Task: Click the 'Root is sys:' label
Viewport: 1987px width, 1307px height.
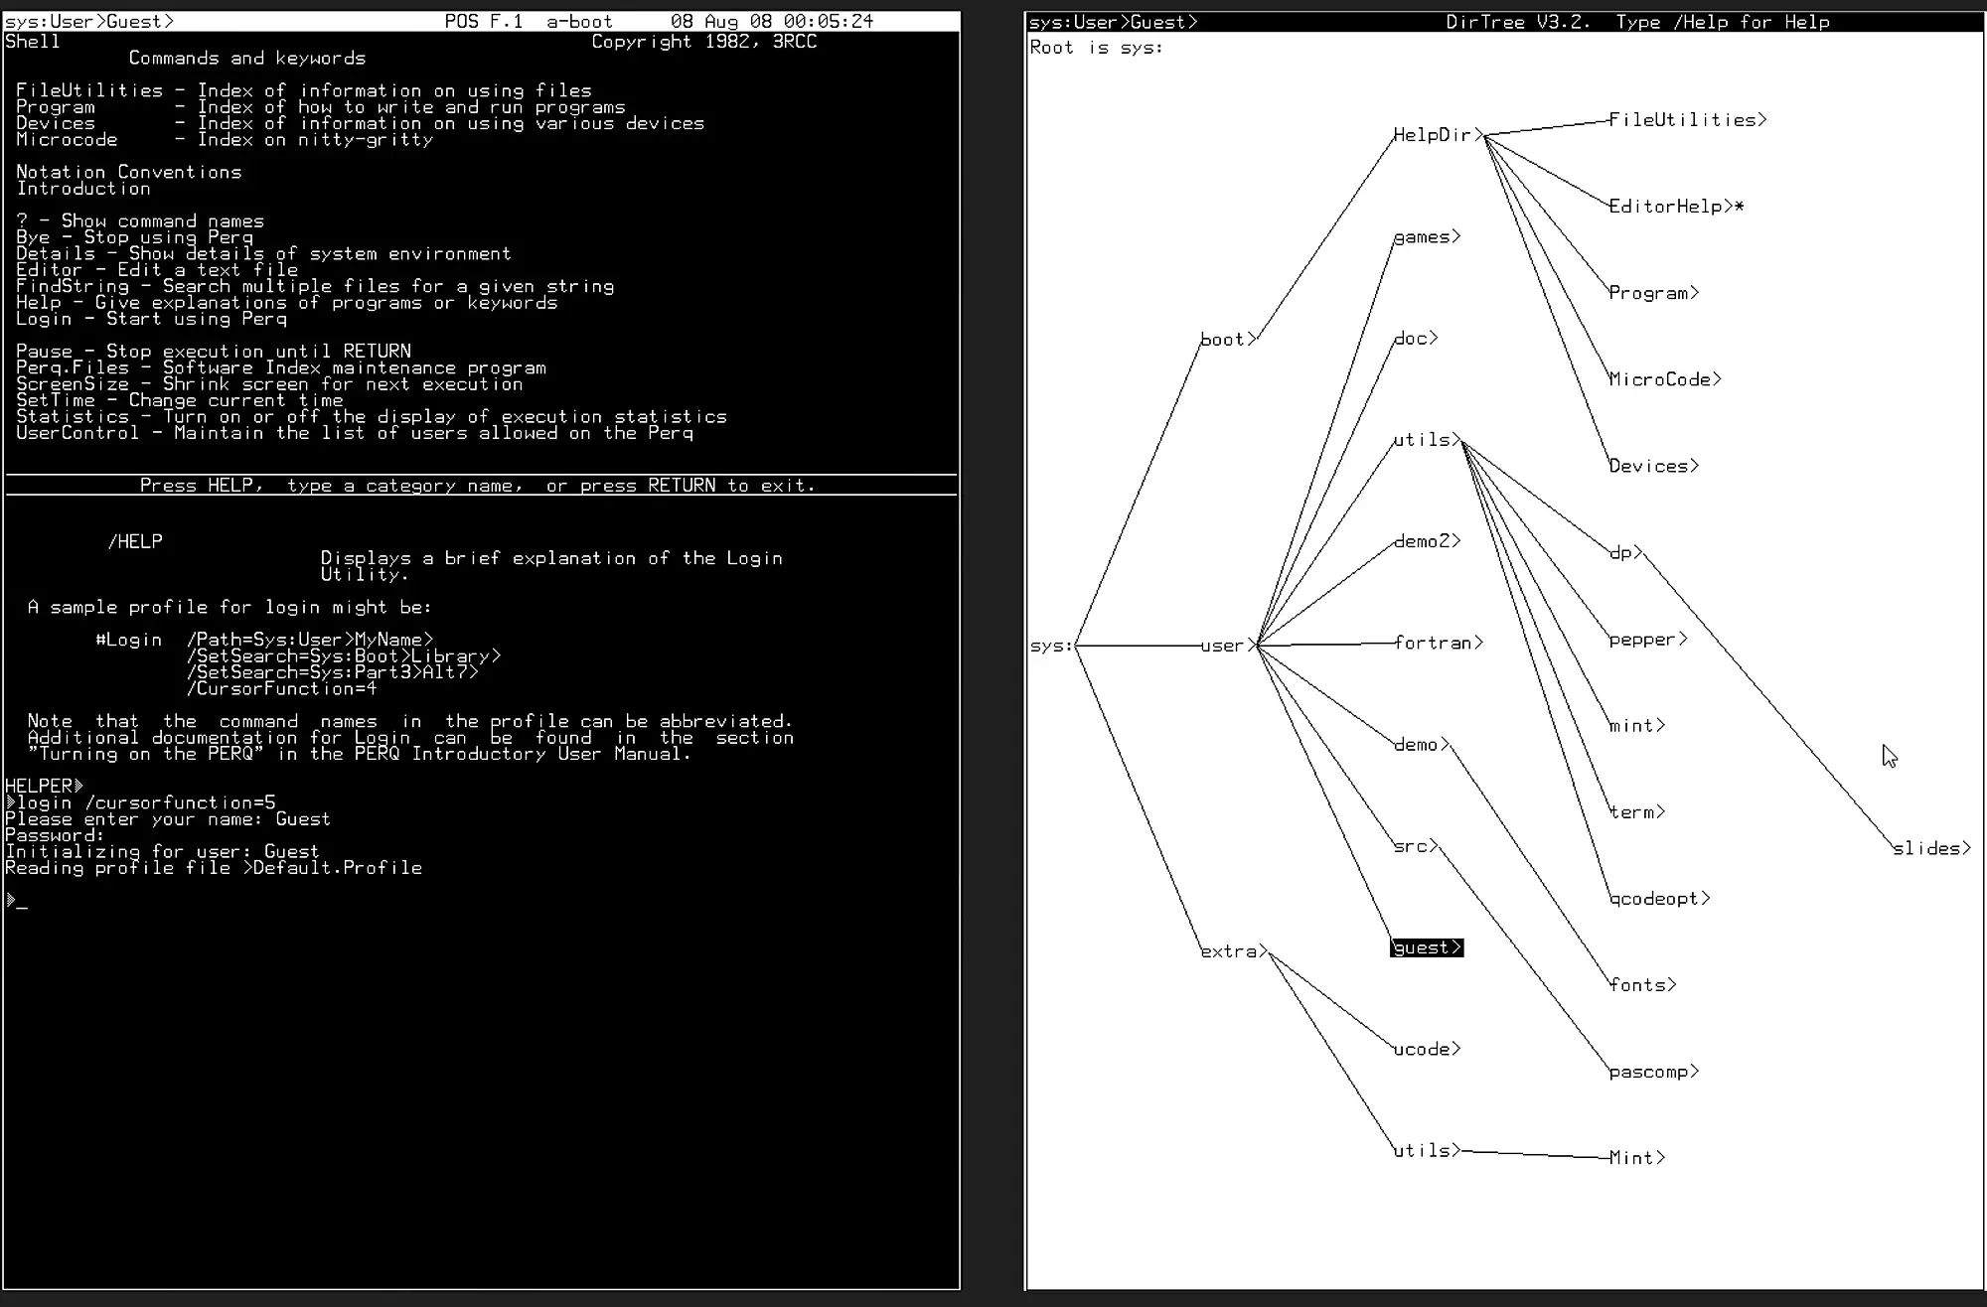Action: (1097, 47)
